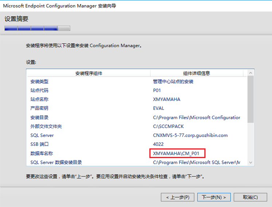The height and width of the screenshot is (207, 272).
Task: Click scrollbar up arrow in settings list
Action: (250, 73)
